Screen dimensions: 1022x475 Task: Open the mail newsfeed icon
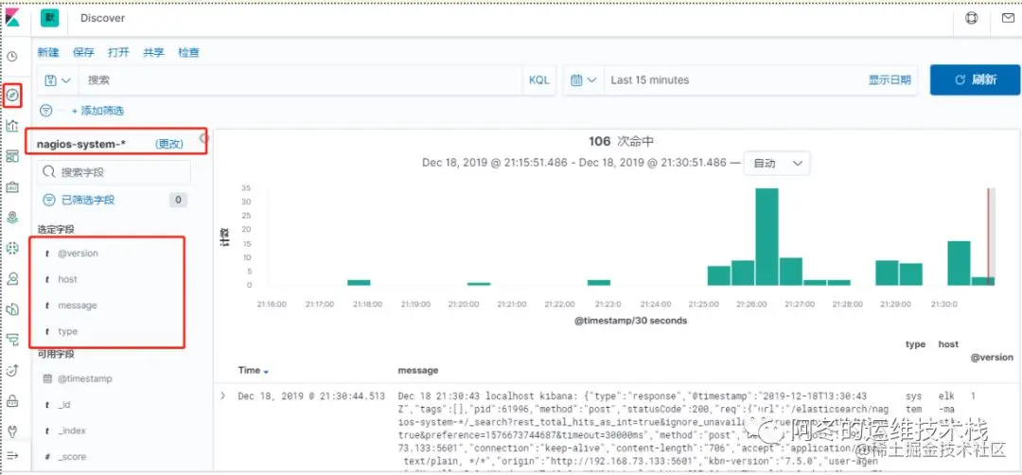(x=1007, y=18)
